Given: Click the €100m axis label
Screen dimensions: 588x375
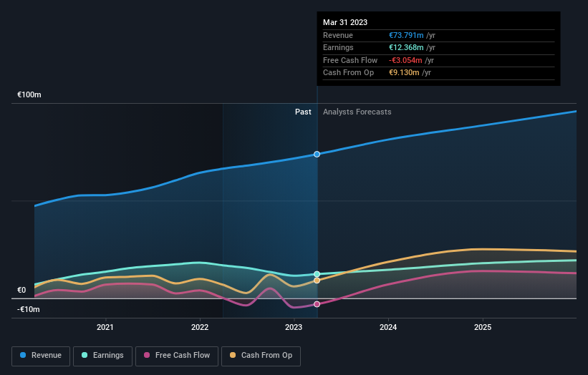Looking at the screenshot, I should [29, 94].
